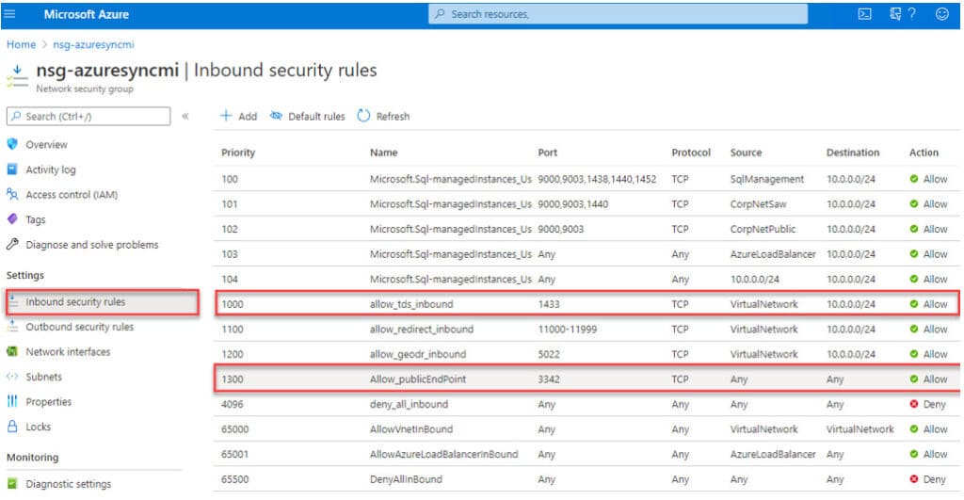Open the Azure portal hamburger menu
This screenshot has width=964, height=500.
coord(9,13)
